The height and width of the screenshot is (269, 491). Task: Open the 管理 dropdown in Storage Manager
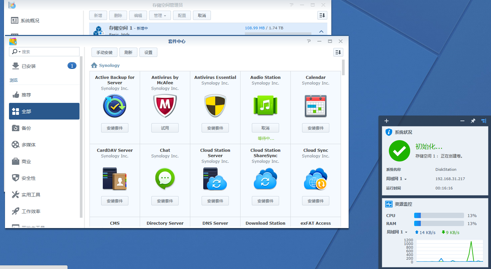[x=160, y=15]
